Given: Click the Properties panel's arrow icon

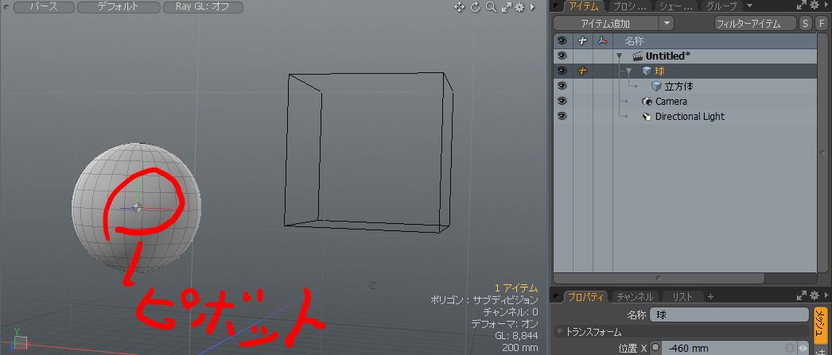Looking at the screenshot, I should coord(825,296).
